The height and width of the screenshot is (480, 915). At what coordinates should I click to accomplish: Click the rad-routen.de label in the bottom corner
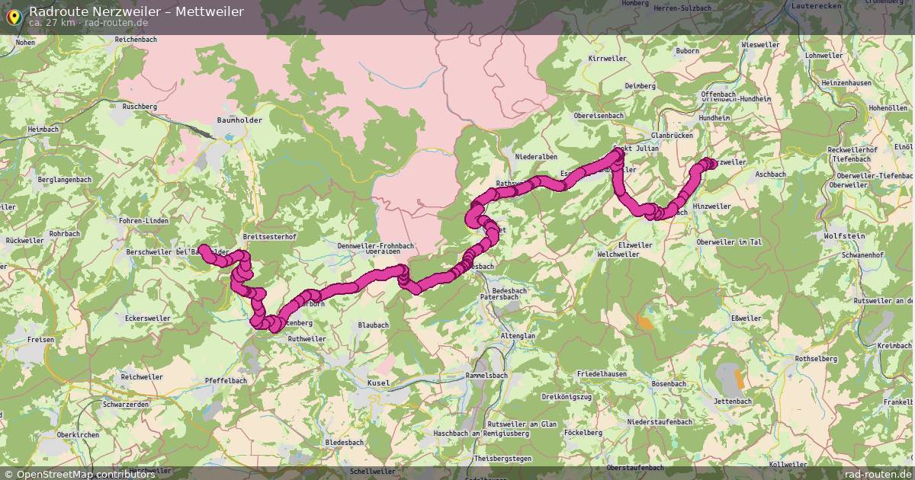coord(878,474)
